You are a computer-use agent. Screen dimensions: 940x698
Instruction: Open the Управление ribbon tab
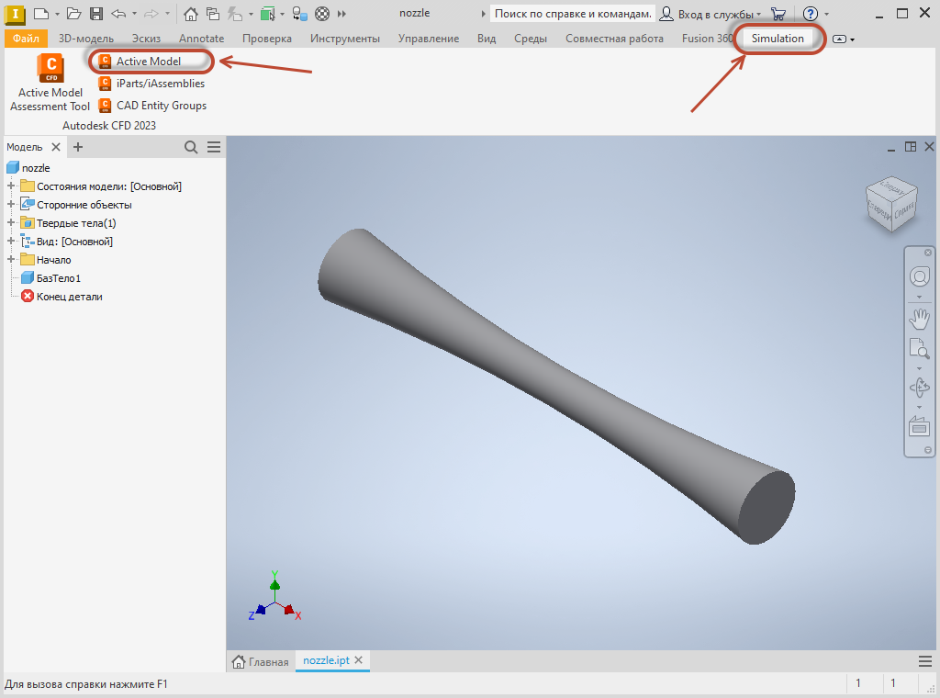[x=429, y=39]
